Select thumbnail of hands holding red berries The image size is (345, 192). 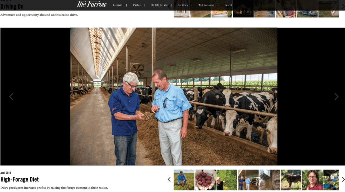205,180
